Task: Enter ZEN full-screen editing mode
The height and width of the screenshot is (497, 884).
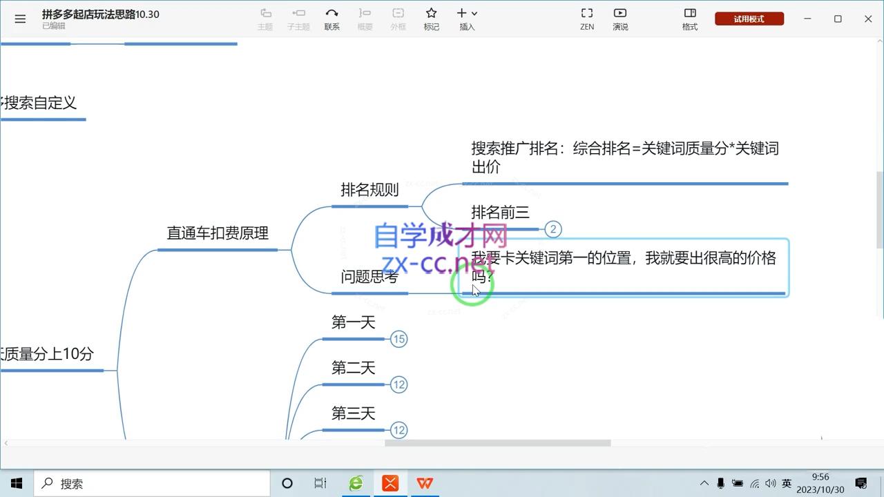Action: [x=586, y=18]
